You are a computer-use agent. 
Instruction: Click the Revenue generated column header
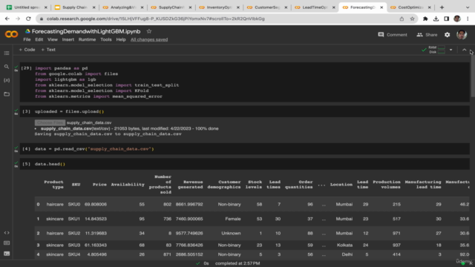click(190, 185)
